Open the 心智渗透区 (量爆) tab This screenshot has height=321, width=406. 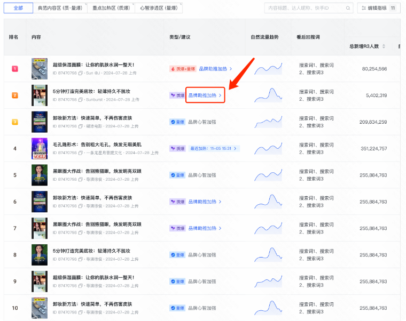(159, 8)
